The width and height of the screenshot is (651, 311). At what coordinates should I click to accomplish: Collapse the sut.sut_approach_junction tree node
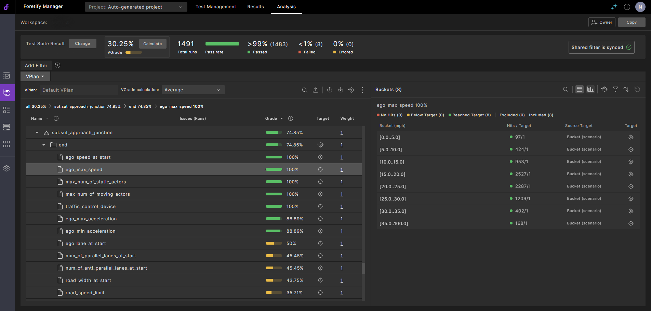[x=37, y=133]
